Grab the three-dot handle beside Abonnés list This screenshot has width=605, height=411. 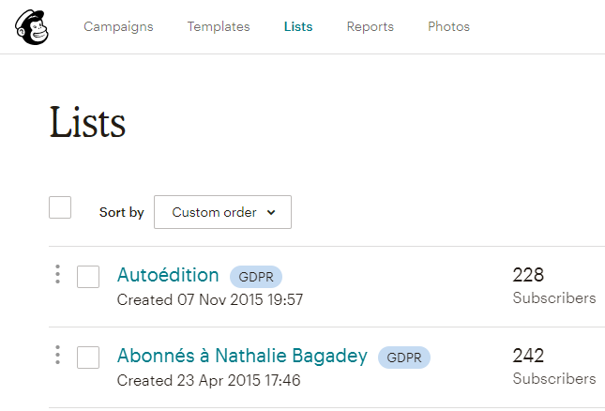(x=57, y=355)
